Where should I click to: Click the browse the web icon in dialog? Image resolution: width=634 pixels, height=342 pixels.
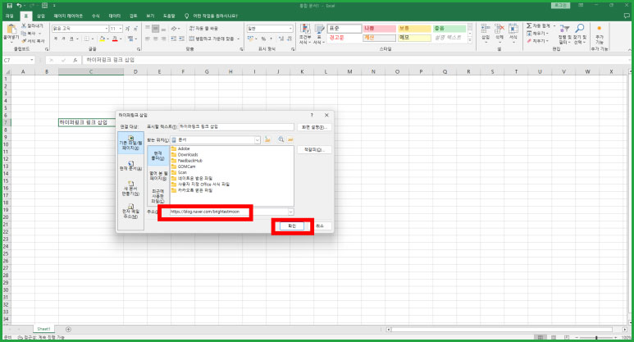pos(281,139)
